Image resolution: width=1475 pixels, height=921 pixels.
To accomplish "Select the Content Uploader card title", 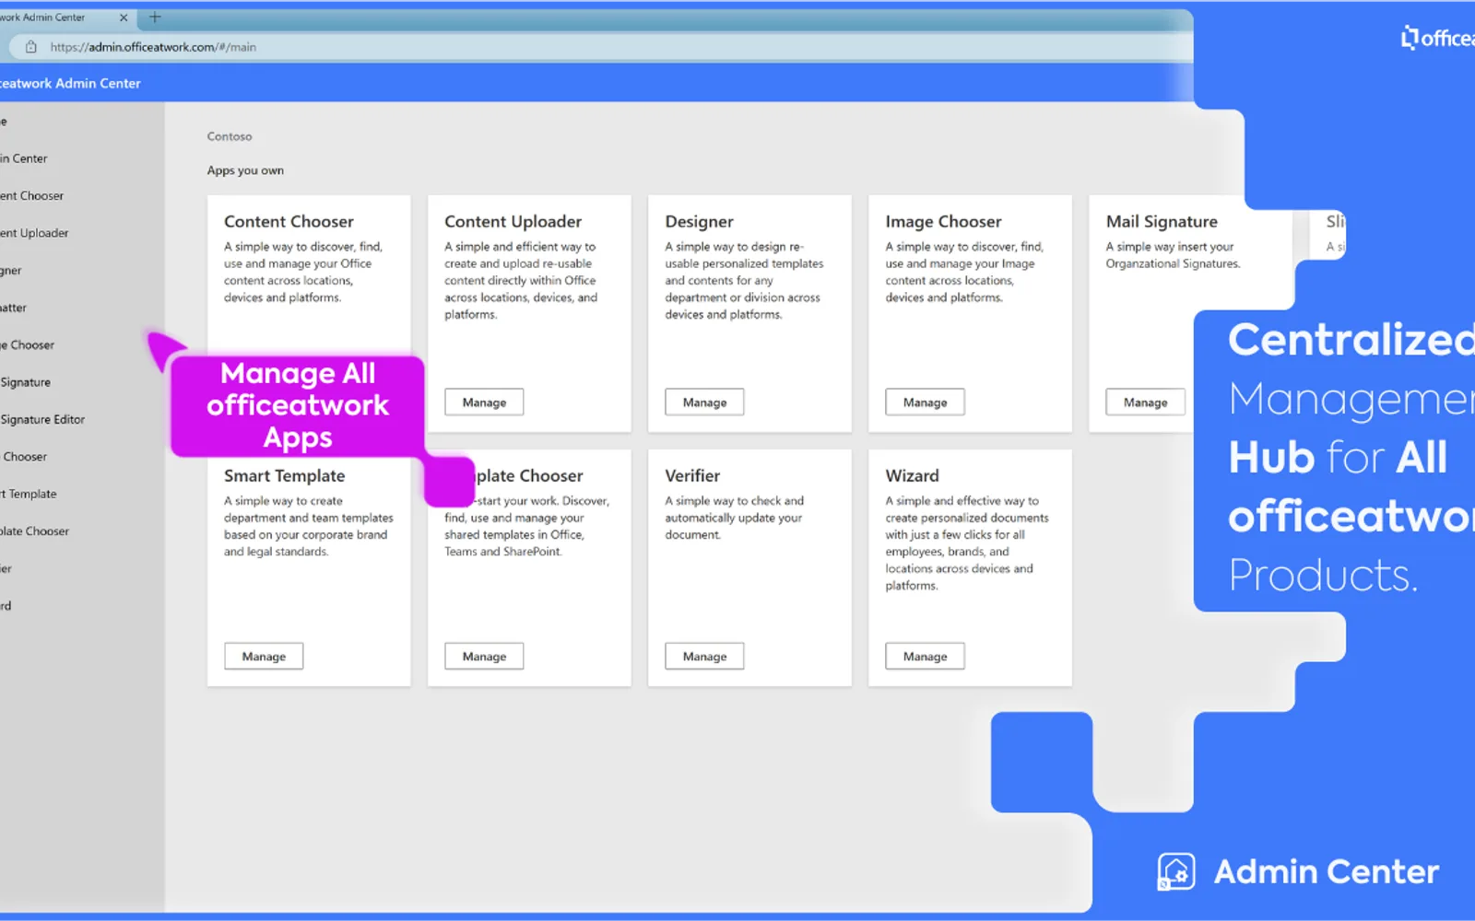I will pyautogui.click(x=513, y=222).
